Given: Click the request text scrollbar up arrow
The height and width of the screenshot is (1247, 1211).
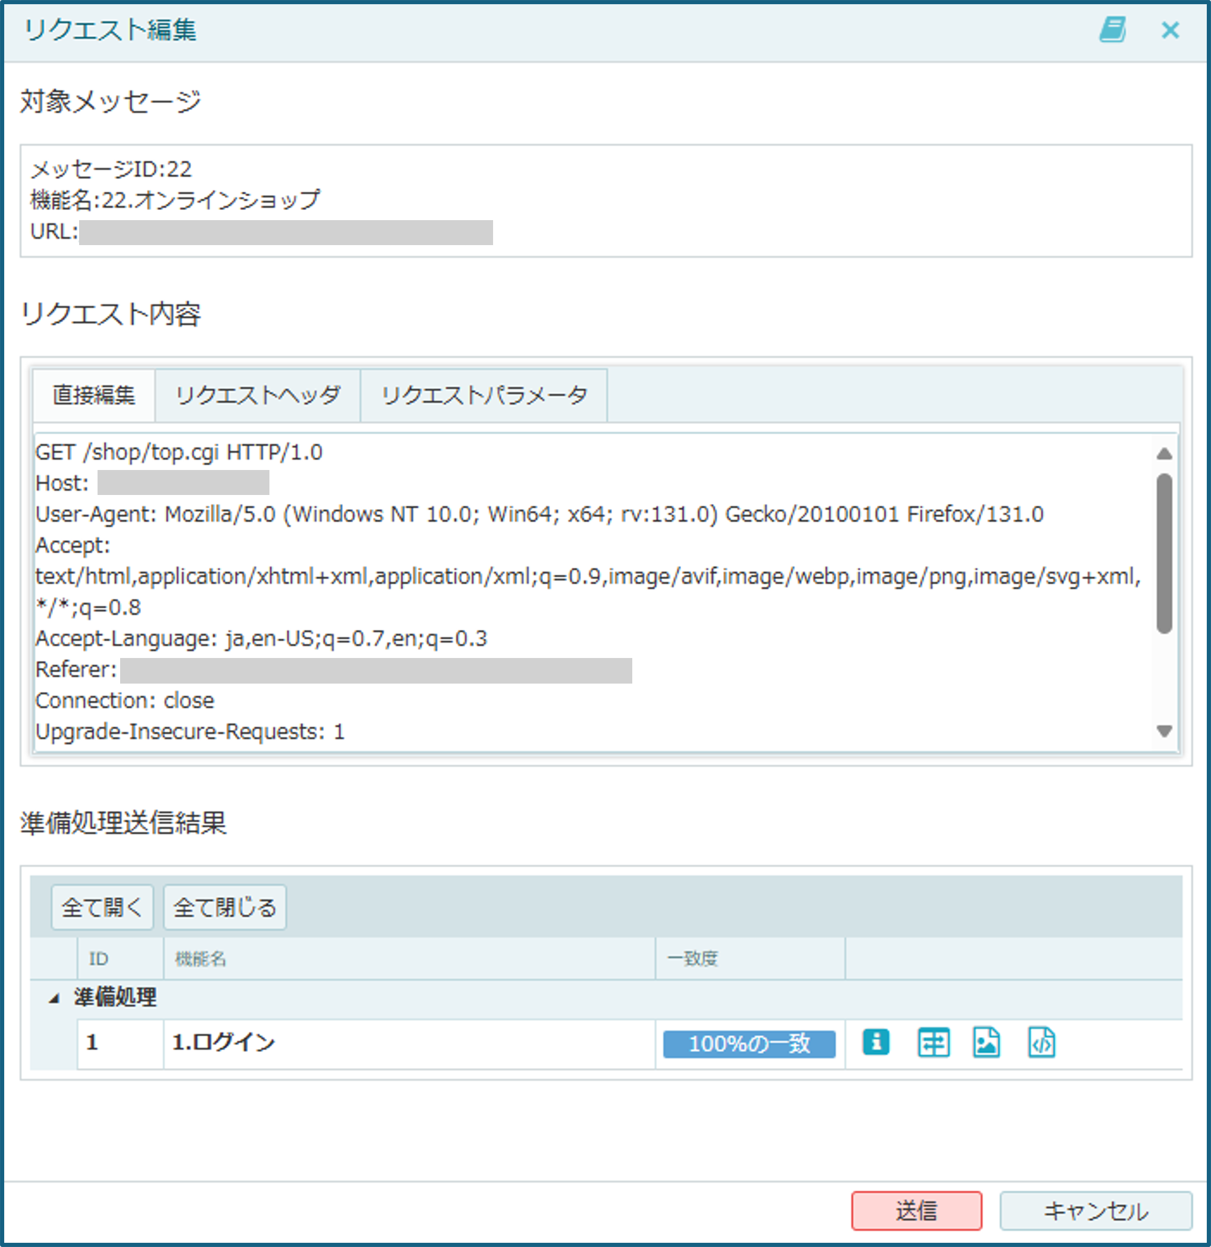Looking at the screenshot, I should 1164,453.
